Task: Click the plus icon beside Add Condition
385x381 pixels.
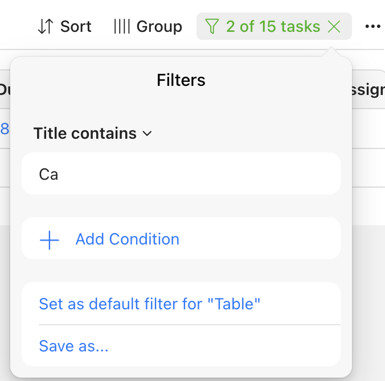Action: click(50, 239)
